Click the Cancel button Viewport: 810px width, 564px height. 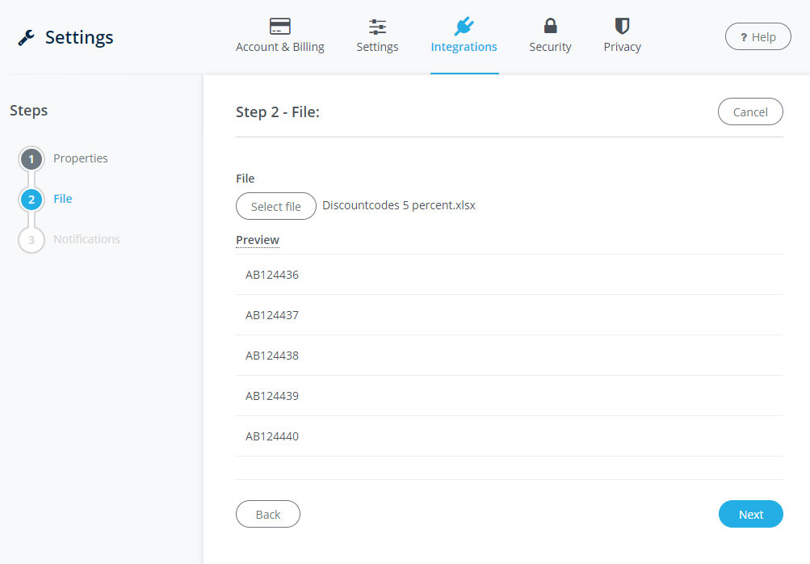pyautogui.click(x=749, y=112)
